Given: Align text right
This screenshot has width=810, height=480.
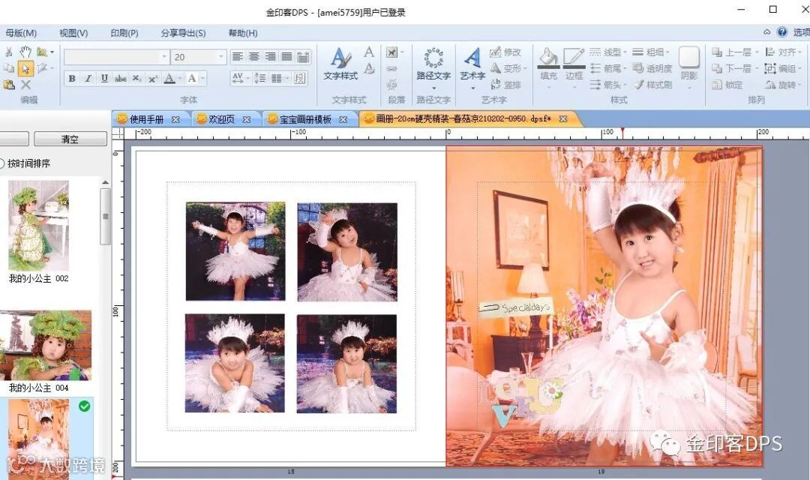Looking at the screenshot, I should point(270,57).
